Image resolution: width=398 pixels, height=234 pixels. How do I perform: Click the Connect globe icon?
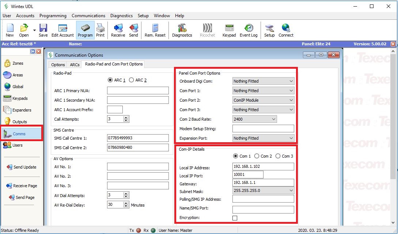click(x=286, y=30)
